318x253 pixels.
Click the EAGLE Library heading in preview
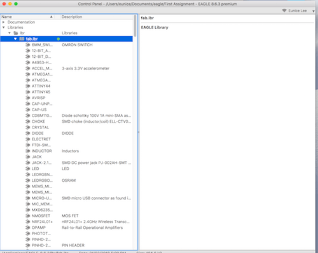155,27
